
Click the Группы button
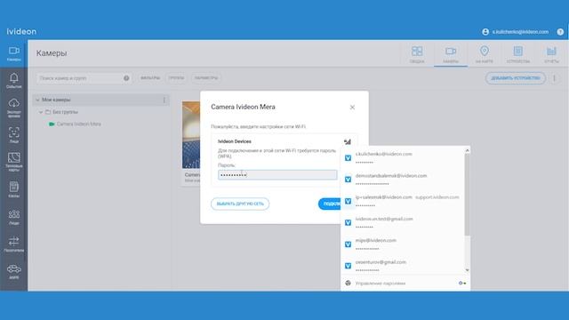pyautogui.click(x=176, y=78)
